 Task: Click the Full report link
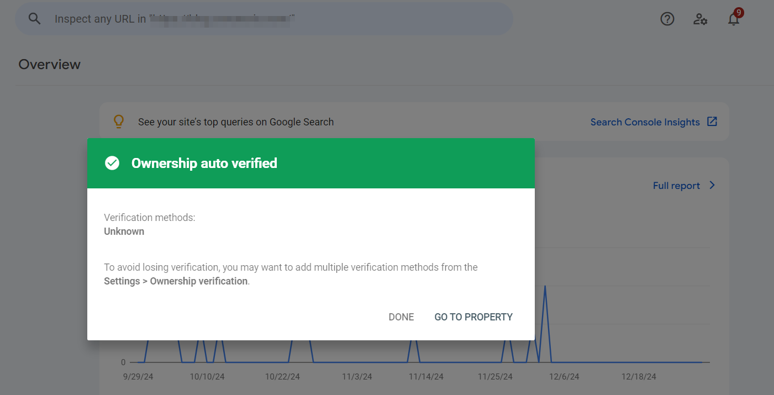(x=676, y=186)
